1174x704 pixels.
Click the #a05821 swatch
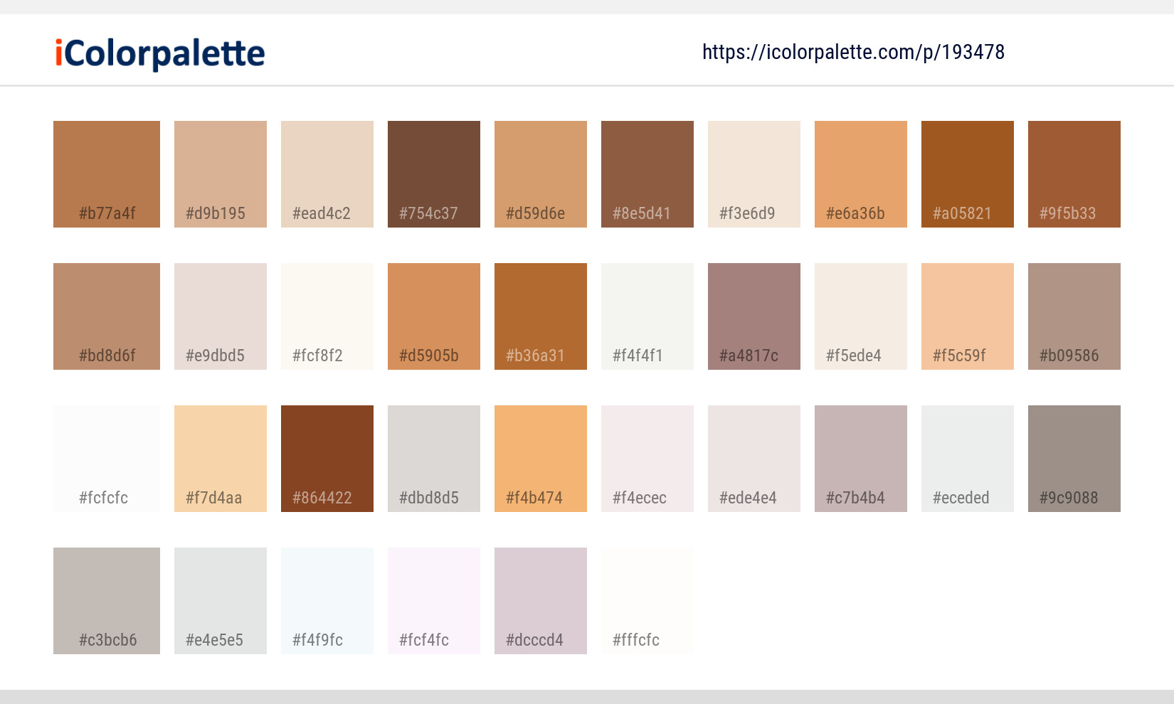[967, 174]
